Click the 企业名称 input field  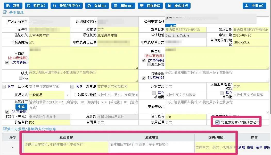tap(64, 147)
